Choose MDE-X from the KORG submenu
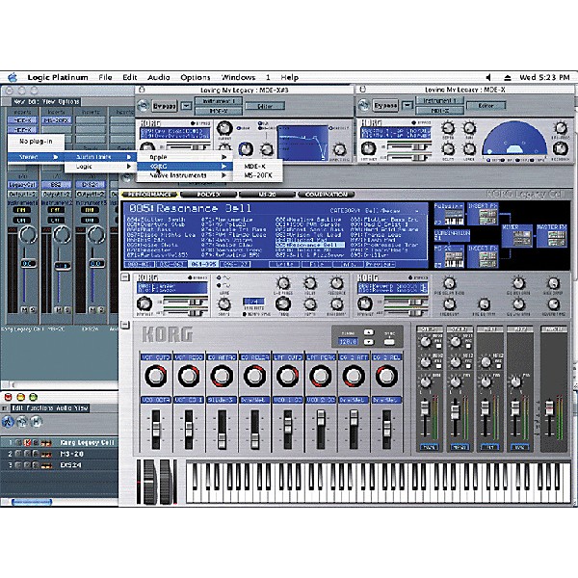Screen dimensions: 578x578 coord(258,167)
